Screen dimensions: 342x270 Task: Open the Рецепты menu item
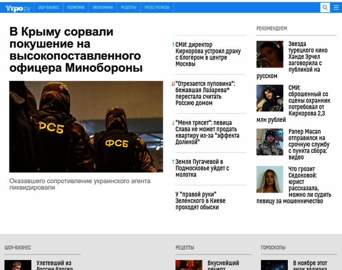pos(128,7)
